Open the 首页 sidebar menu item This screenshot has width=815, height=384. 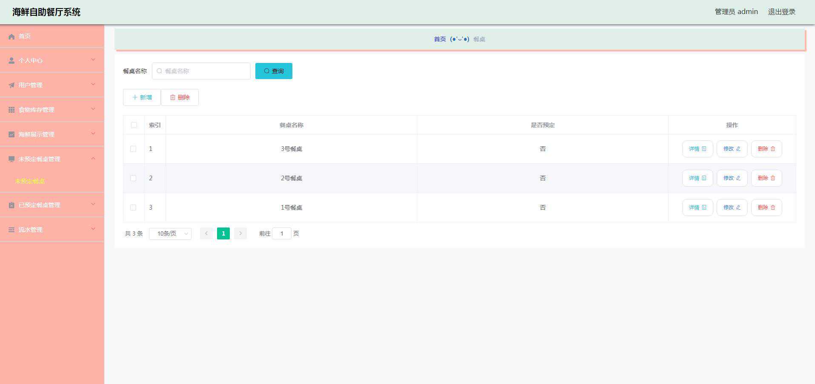[52, 37]
